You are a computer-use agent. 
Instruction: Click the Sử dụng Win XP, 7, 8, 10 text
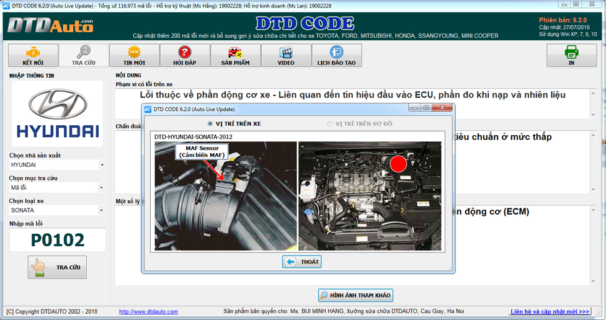point(568,34)
